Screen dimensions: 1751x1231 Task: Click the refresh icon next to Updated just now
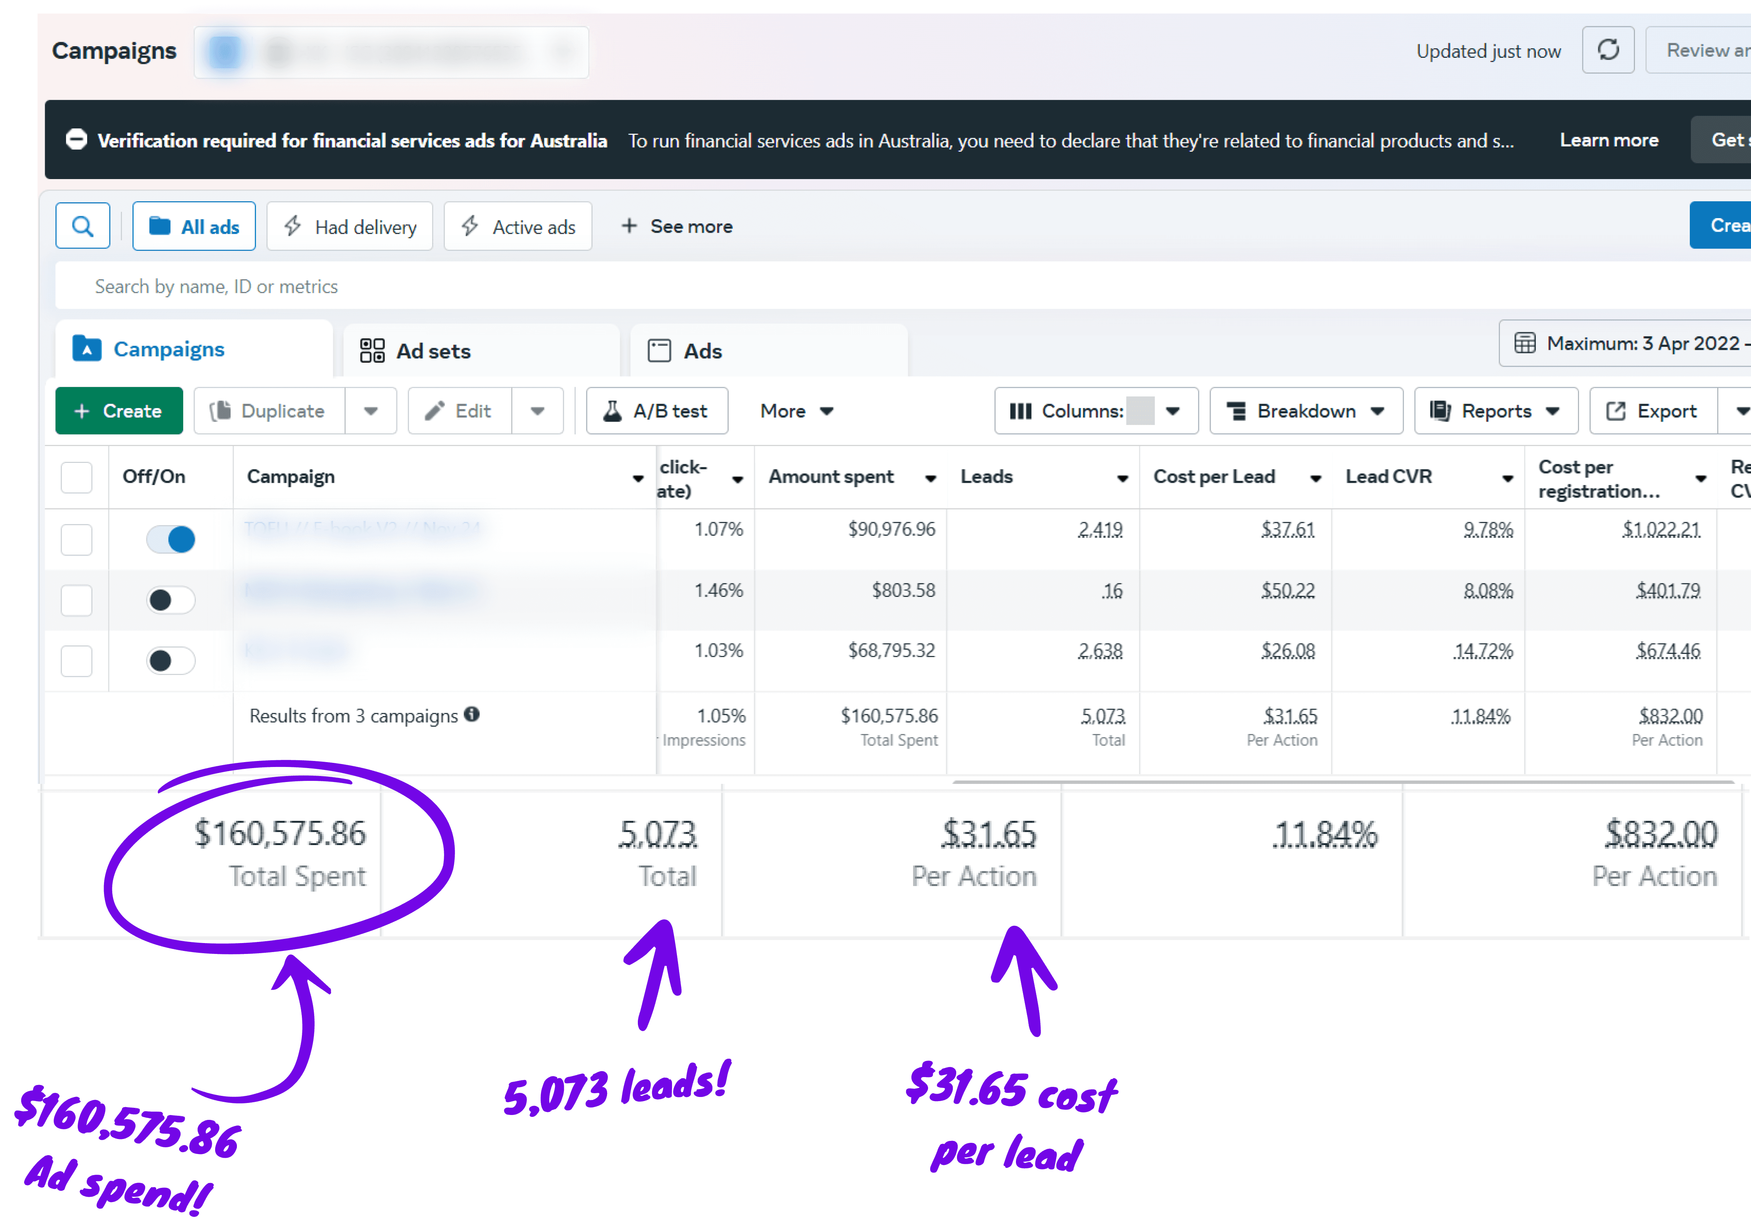coord(1608,50)
